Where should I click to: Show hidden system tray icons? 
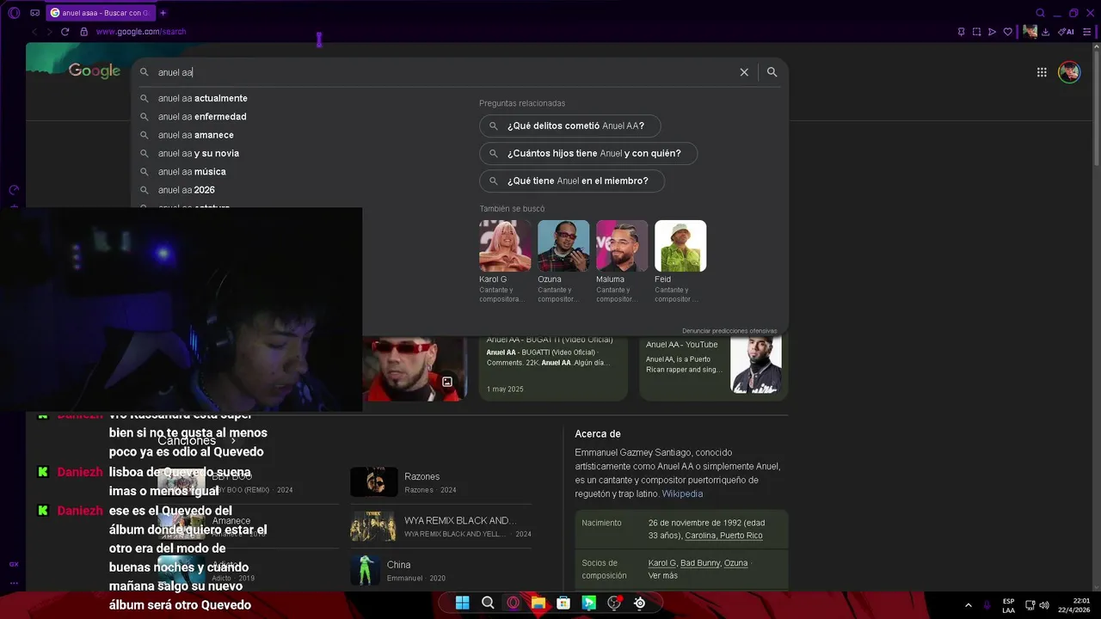pyautogui.click(x=969, y=605)
